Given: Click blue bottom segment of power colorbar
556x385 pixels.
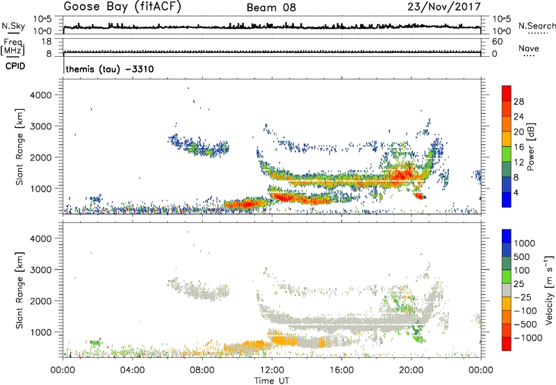Looking at the screenshot, I should click(507, 199).
